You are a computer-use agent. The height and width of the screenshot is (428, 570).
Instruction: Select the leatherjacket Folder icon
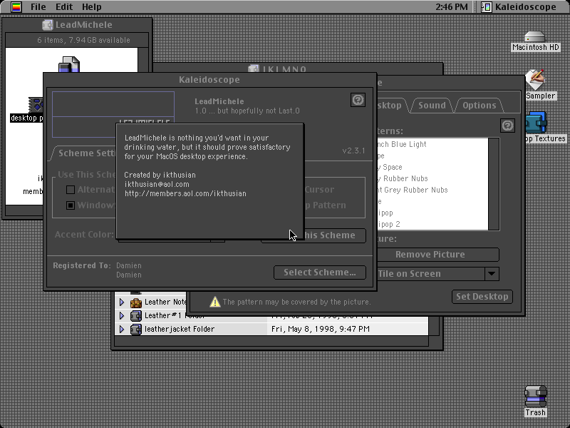pos(136,329)
